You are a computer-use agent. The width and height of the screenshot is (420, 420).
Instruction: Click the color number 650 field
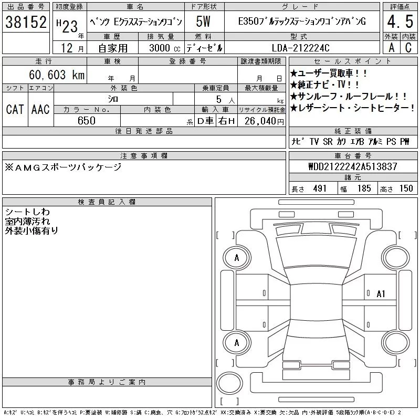(x=86, y=121)
